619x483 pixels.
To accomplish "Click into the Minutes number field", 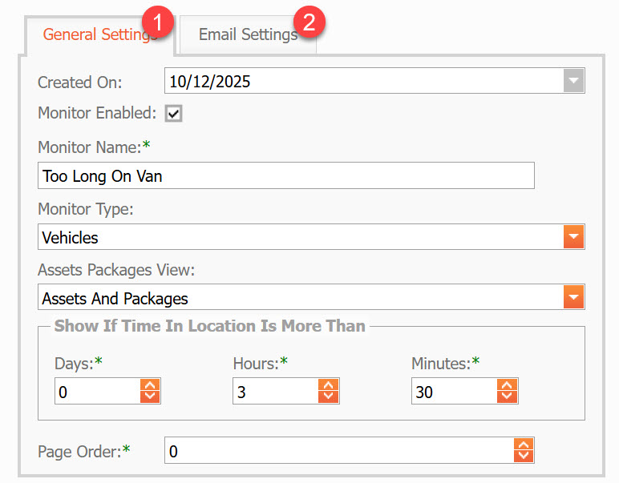I will pyautogui.click(x=453, y=391).
